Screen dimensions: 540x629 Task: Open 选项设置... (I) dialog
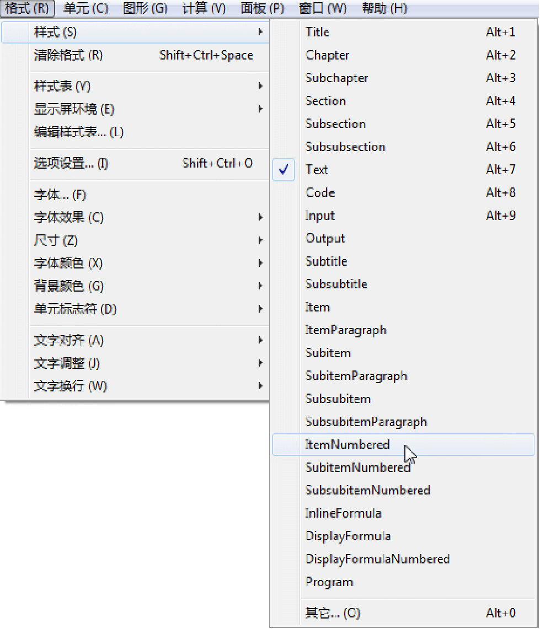point(135,163)
